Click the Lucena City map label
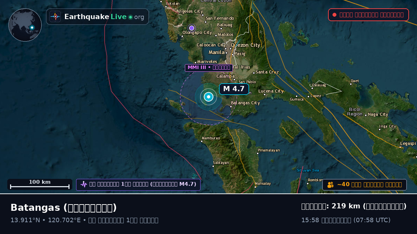417x234 pixels. click(271, 91)
